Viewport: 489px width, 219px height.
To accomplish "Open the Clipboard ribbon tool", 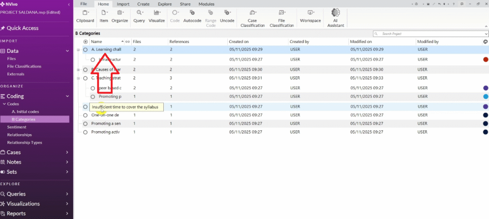I will point(85,15).
